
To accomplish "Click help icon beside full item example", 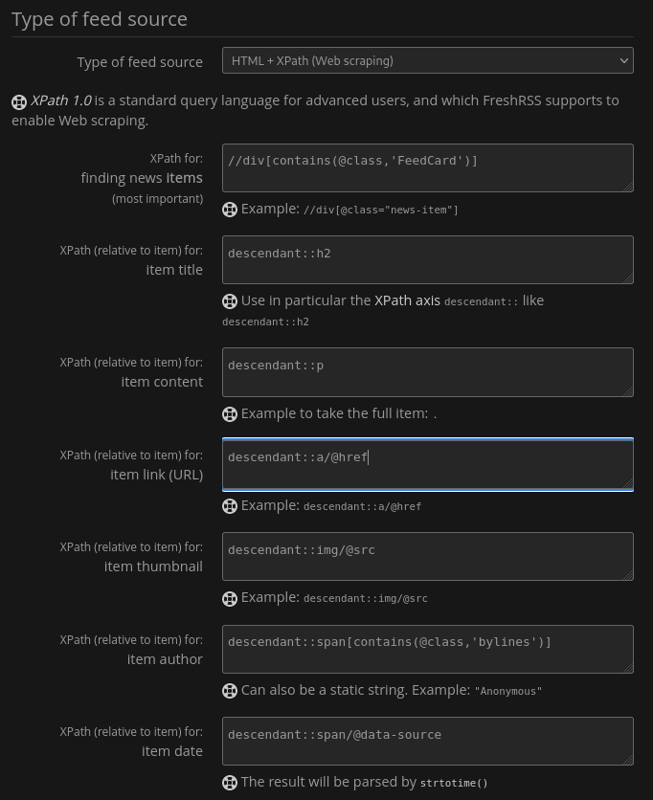I will click(230, 414).
